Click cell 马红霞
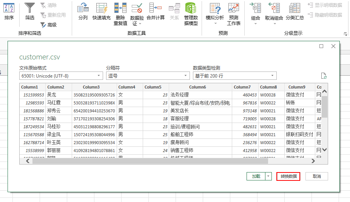The height and width of the screenshot is (202, 350). click(x=59, y=103)
